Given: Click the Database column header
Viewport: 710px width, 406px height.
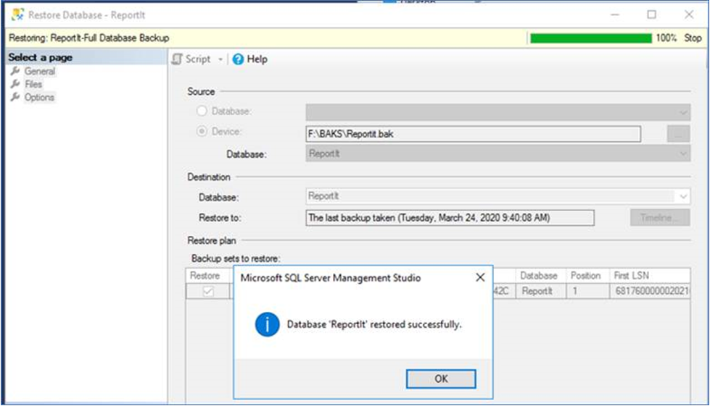Looking at the screenshot, I should tap(539, 276).
